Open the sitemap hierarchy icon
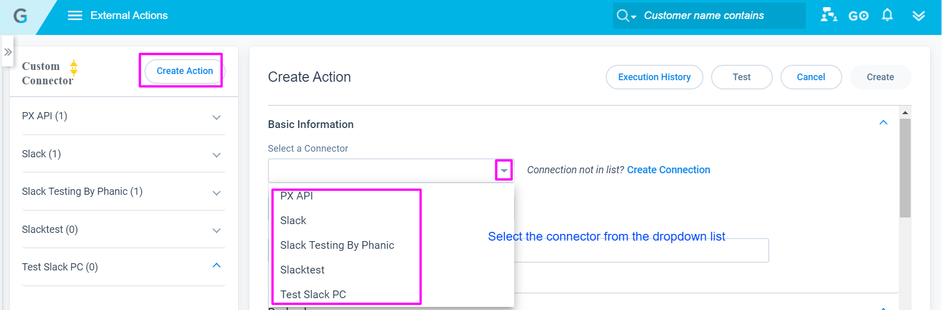 coord(828,15)
